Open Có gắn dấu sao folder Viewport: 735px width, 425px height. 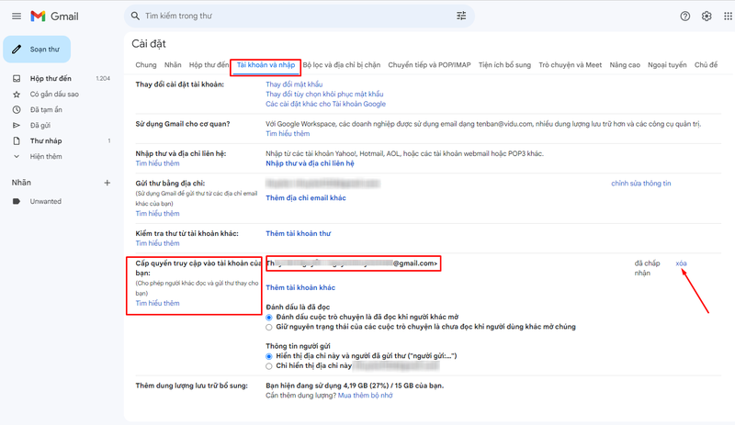(x=54, y=95)
